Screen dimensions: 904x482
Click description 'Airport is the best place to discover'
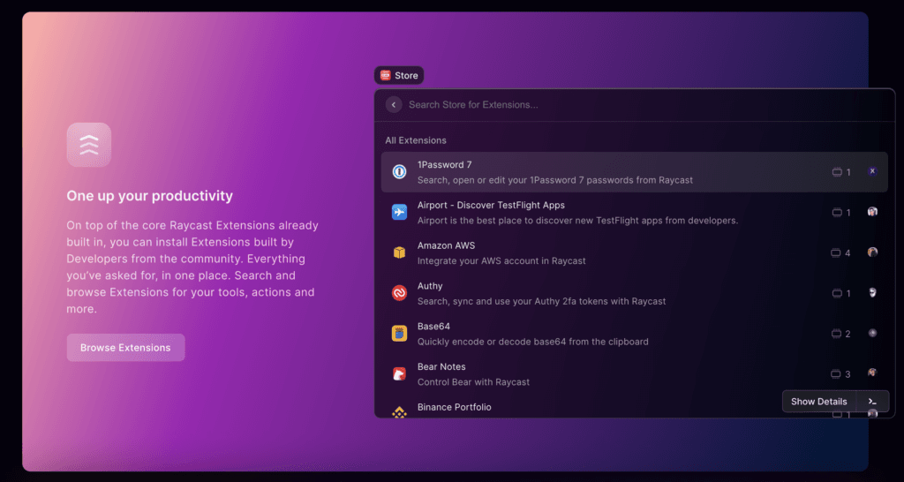577,220
